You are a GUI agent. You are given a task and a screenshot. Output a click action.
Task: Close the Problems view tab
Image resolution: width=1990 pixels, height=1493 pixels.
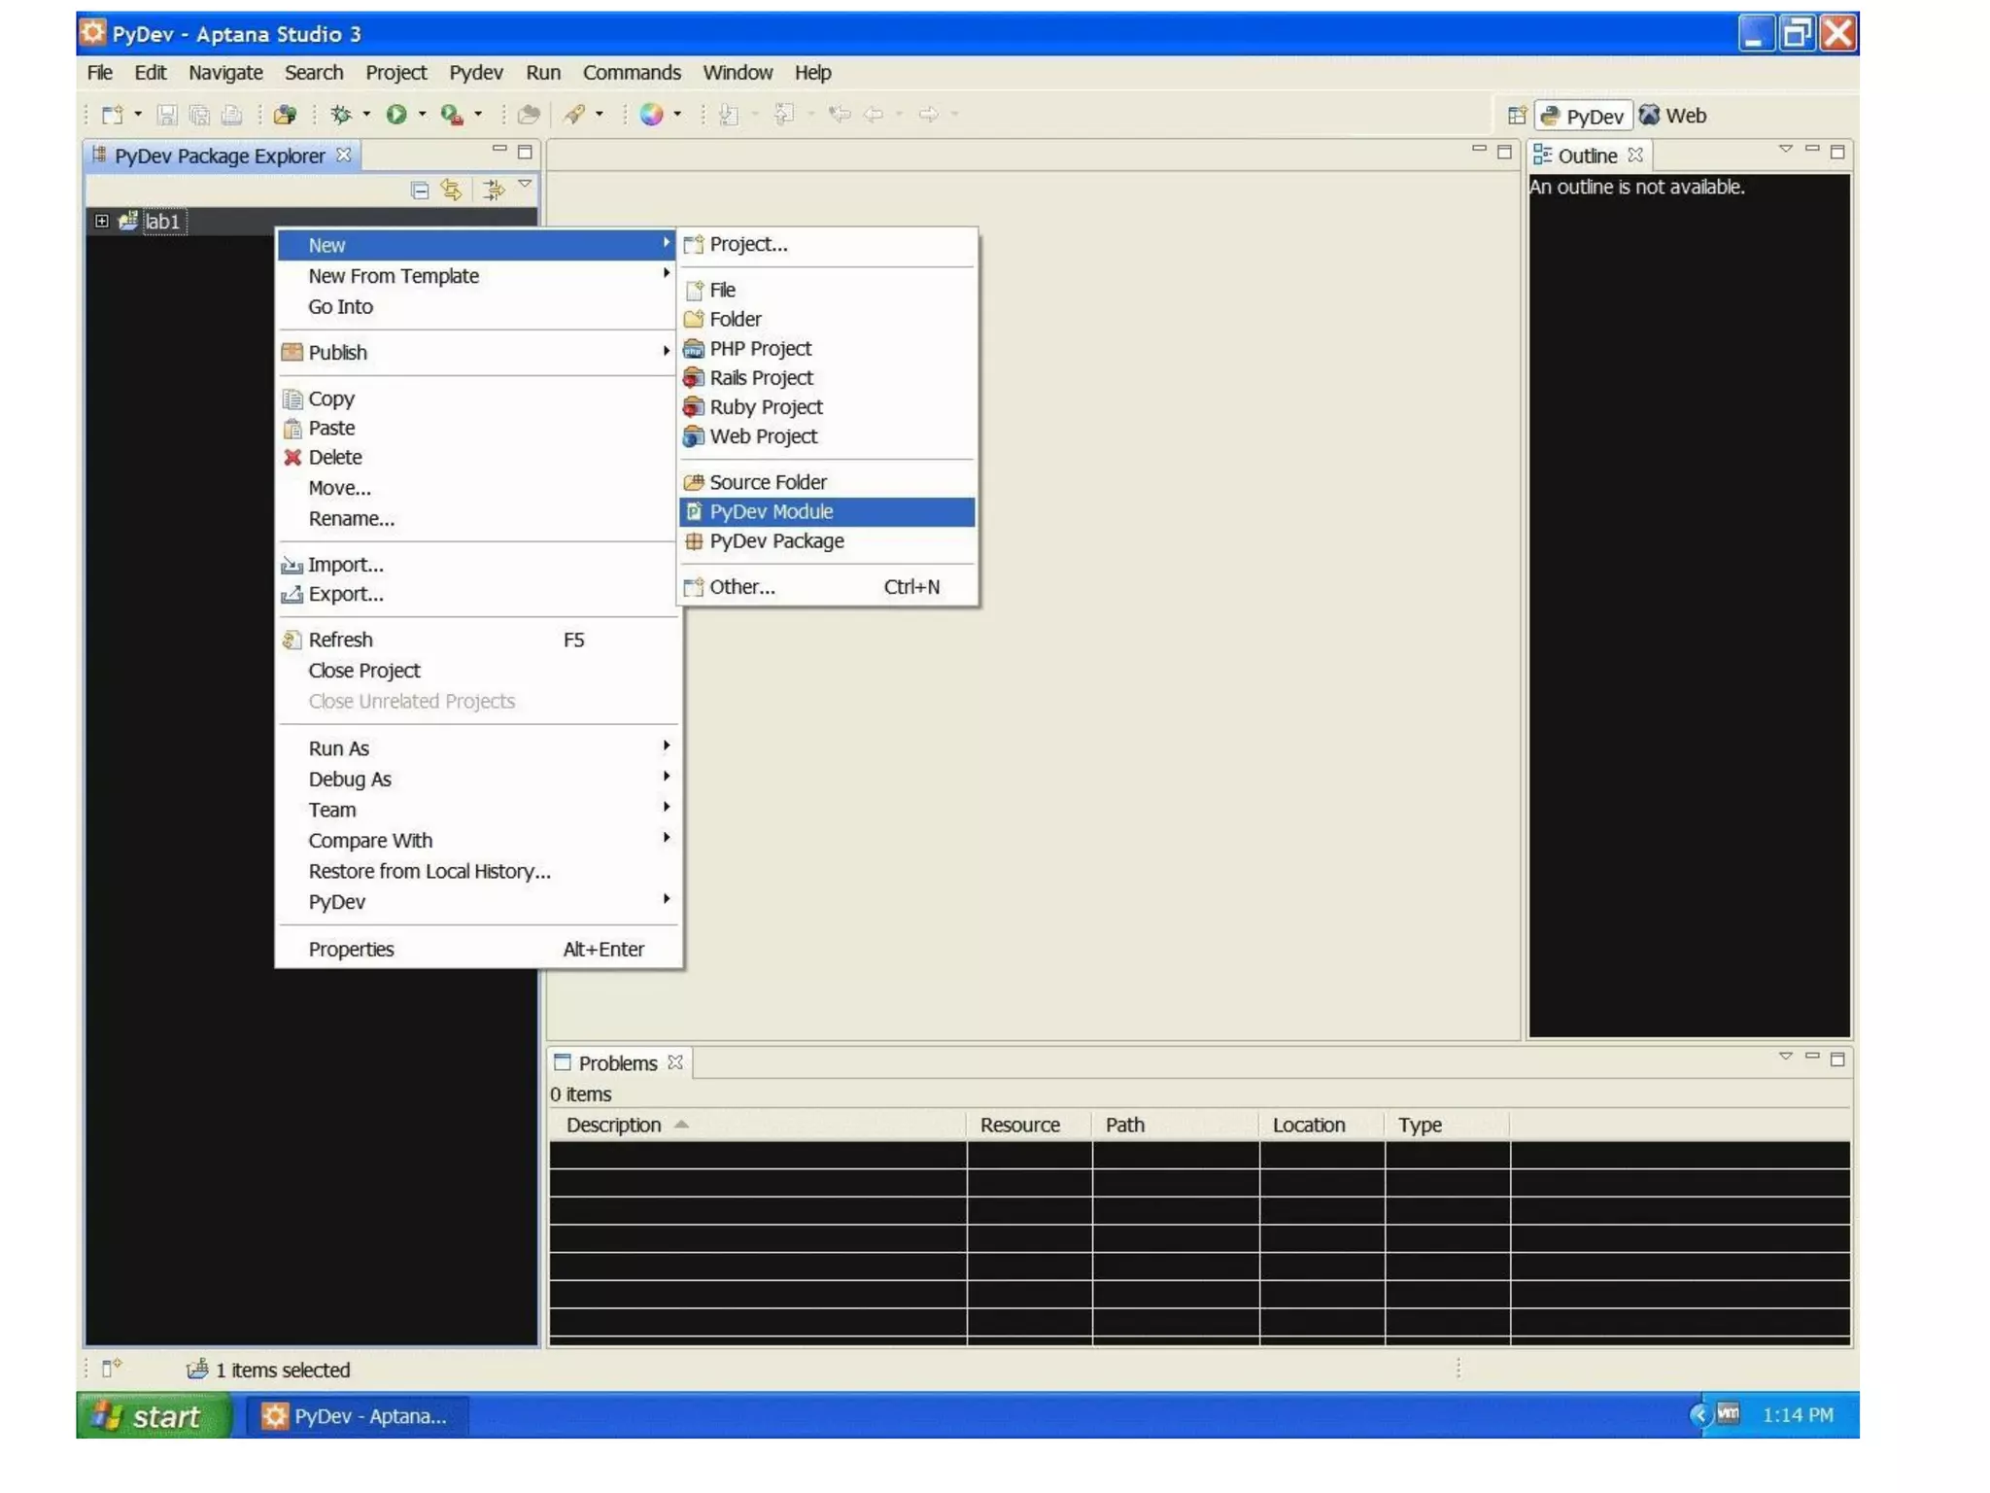tap(675, 1062)
